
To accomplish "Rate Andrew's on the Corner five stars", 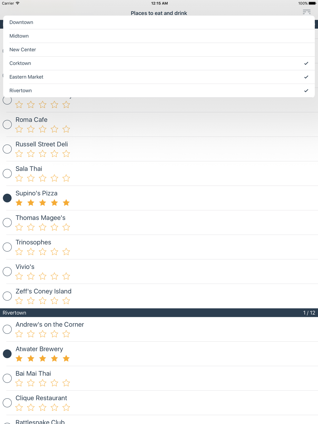I will (x=66, y=334).
